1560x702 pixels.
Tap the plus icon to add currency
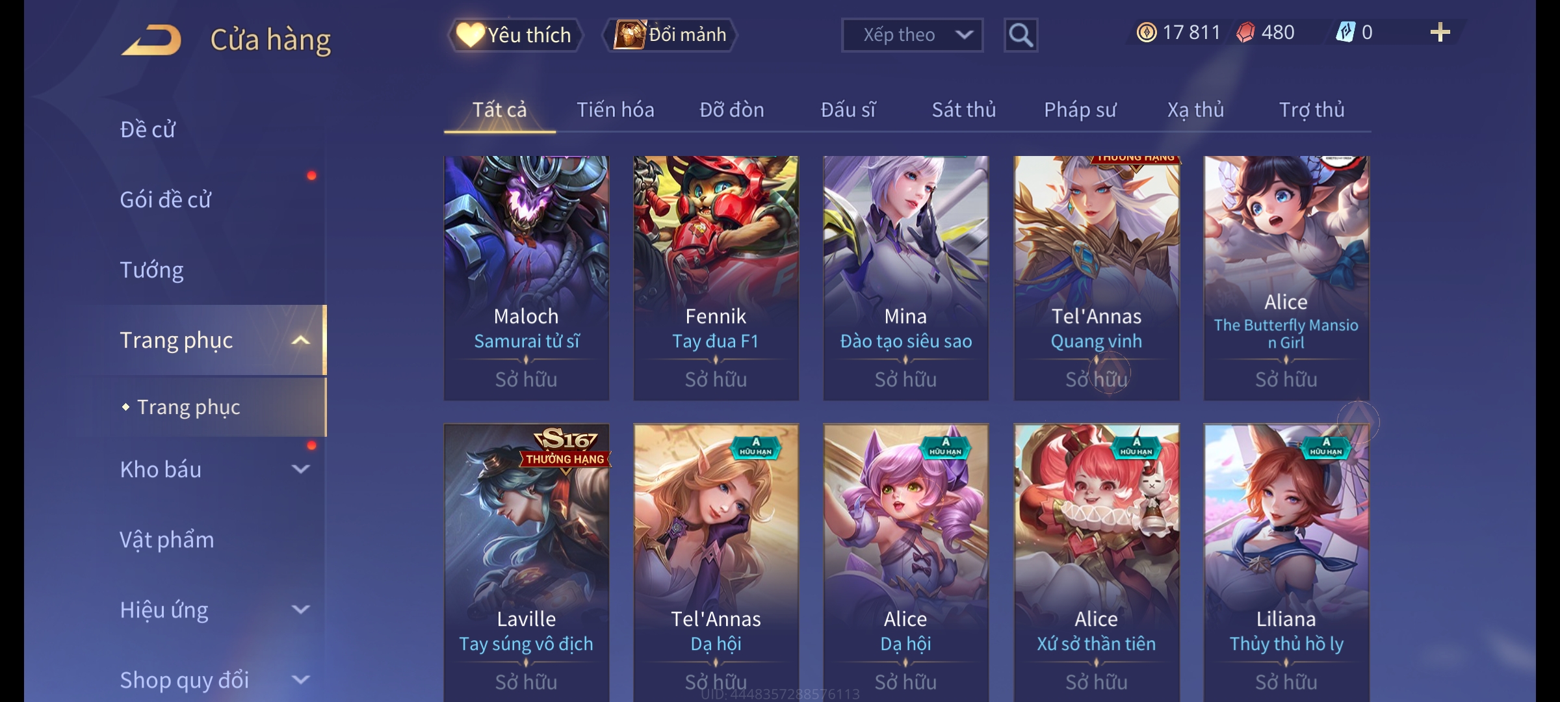pyautogui.click(x=1440, y=32)
